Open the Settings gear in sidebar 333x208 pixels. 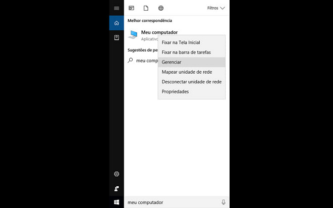[117, 174]
